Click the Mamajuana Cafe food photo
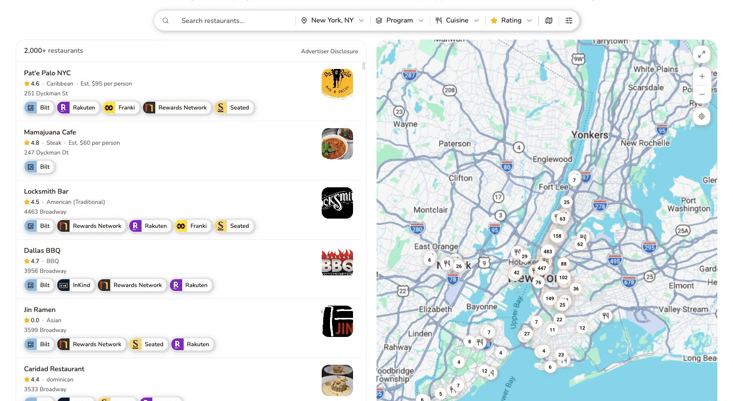The width and height of the screenshot is (733, 401). pyautogui.click(x=337, y=144)
